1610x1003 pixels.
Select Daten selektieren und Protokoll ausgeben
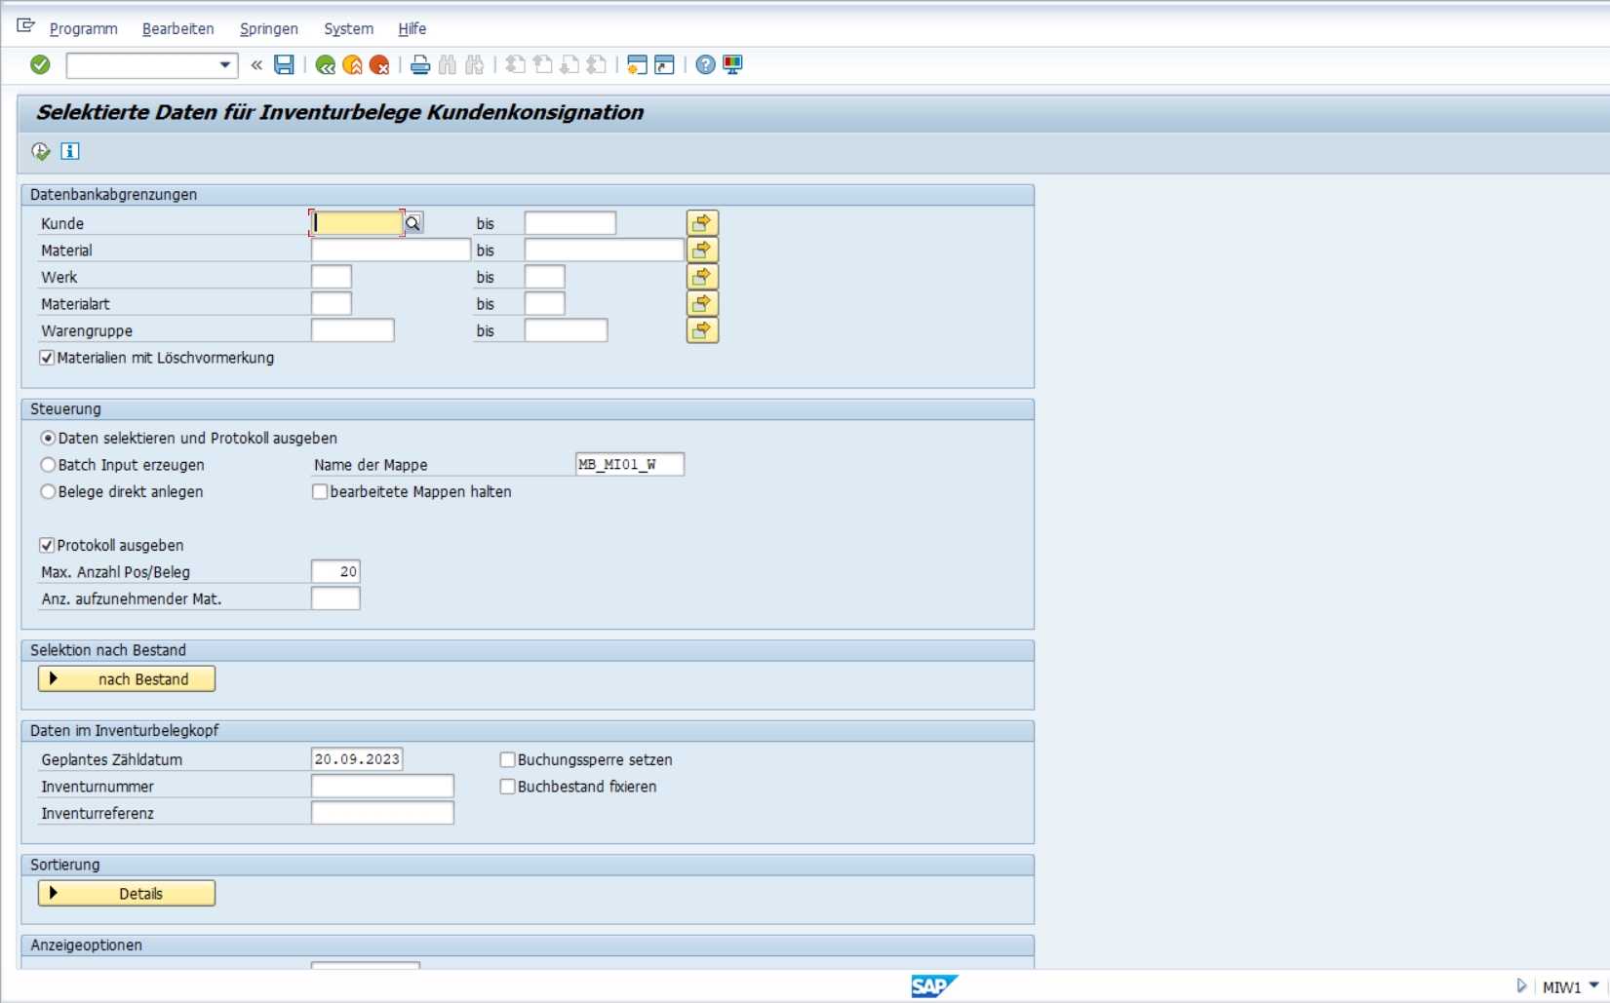pos(48,439)
